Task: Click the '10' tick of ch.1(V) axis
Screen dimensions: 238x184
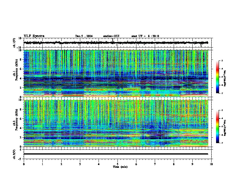Action: point(20,38)
